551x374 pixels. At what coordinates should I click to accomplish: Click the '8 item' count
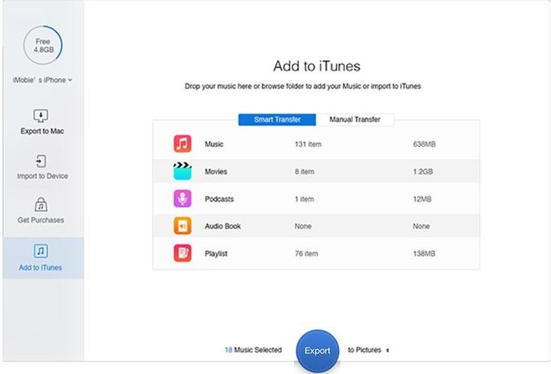tap(304, 172)
